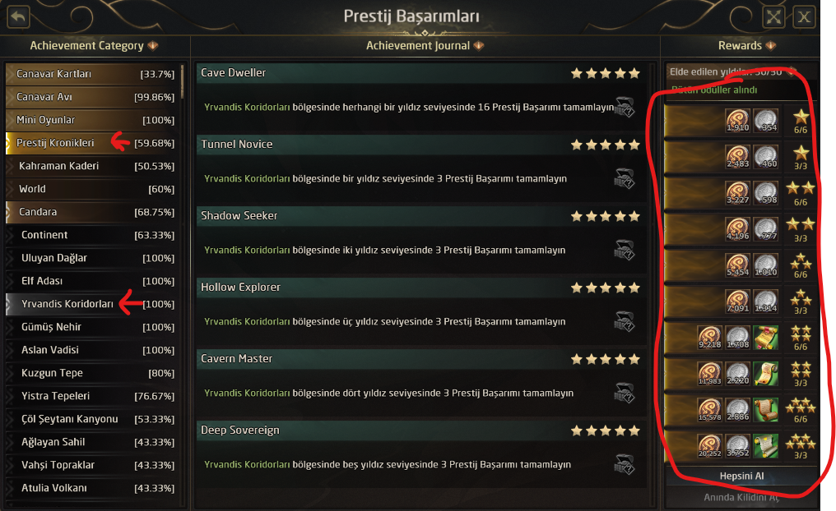Click the Tunnel Novice reward chest icon
The width and height of the screenshot is (836, 511).
pos(625,178)
